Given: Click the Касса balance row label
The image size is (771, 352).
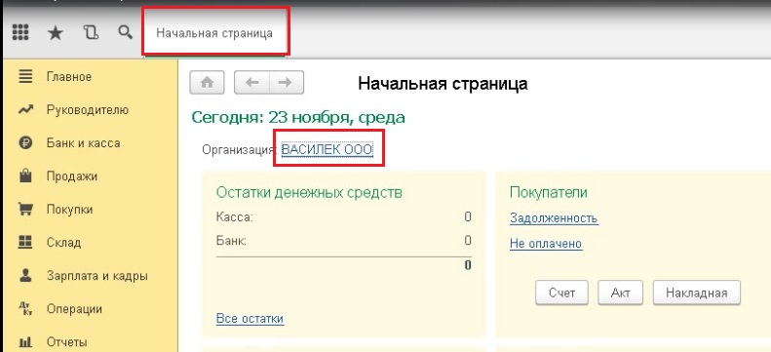Looking at the screenshot, I should pos(235,217).
